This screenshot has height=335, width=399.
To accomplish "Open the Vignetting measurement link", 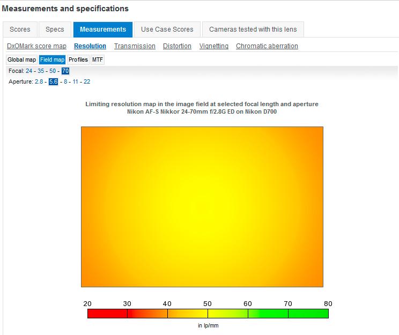I will coord(214,46).
